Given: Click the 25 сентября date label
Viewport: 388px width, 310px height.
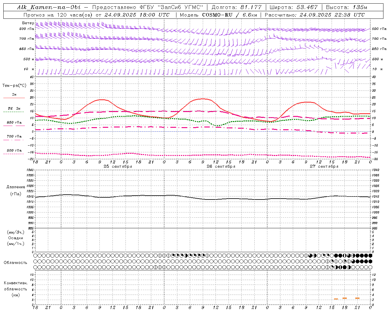Looking at the screenshot, I should (x=118, y=167).
